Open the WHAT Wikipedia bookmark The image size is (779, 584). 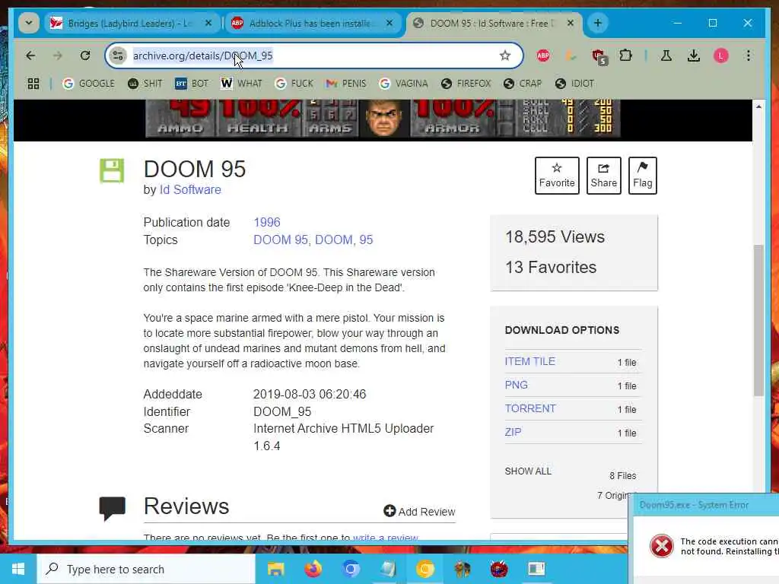(241, 84)
